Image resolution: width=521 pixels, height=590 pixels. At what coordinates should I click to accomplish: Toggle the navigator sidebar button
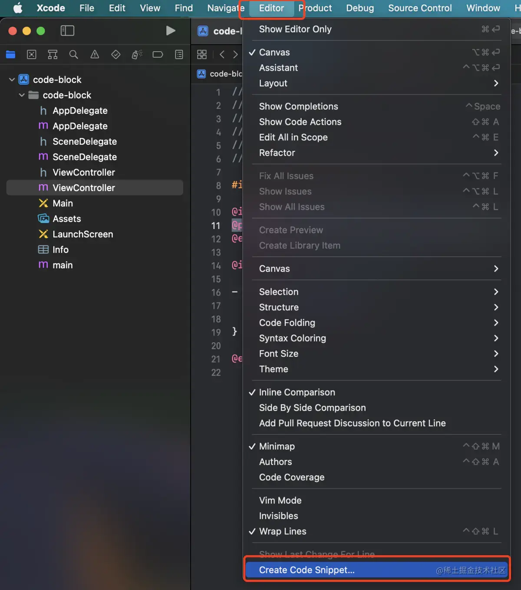click(67, 30)
